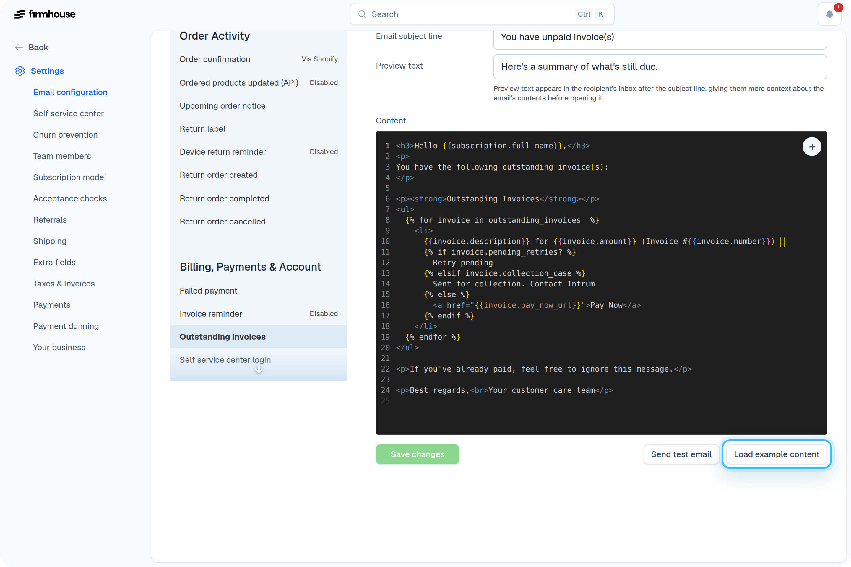851x567 pixels.
Task: Open Team members settings
Action: [62, 156]
